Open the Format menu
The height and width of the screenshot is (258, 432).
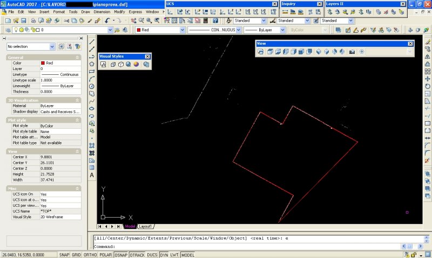(59, 12)
